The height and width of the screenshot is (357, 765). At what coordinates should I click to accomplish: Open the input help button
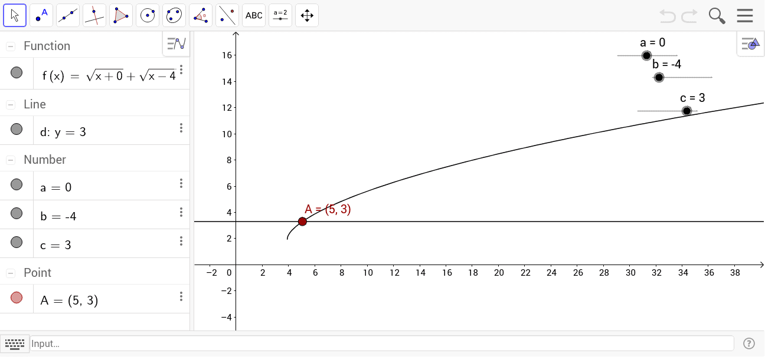pos(749,343)
